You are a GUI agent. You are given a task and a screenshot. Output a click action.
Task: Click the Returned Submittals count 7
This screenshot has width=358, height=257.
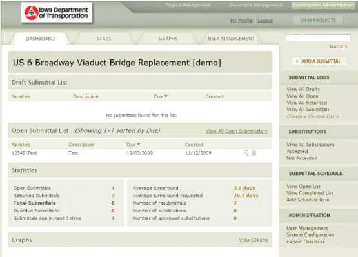113,196
